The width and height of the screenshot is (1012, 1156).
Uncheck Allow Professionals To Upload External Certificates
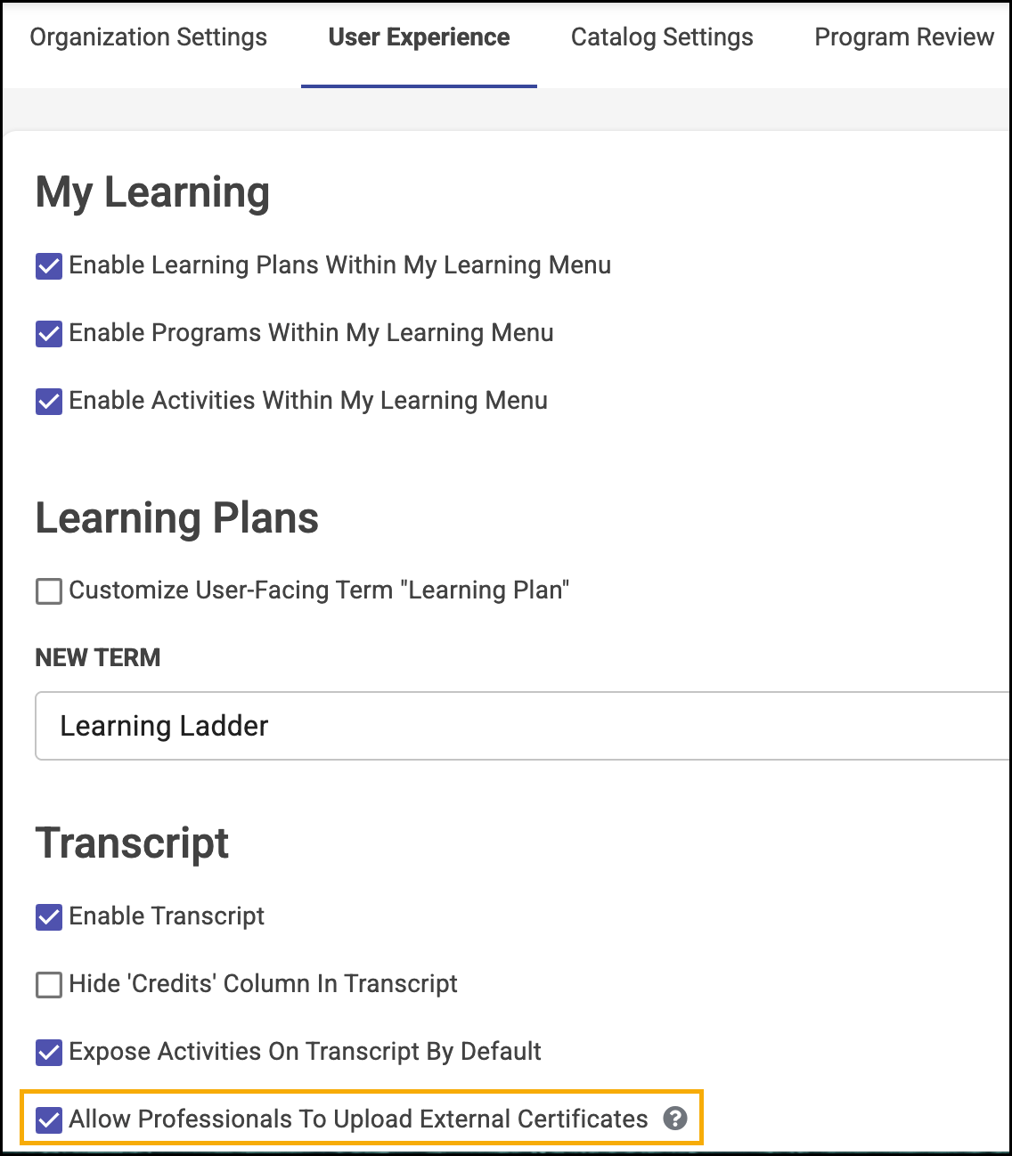coord(49,1119)
